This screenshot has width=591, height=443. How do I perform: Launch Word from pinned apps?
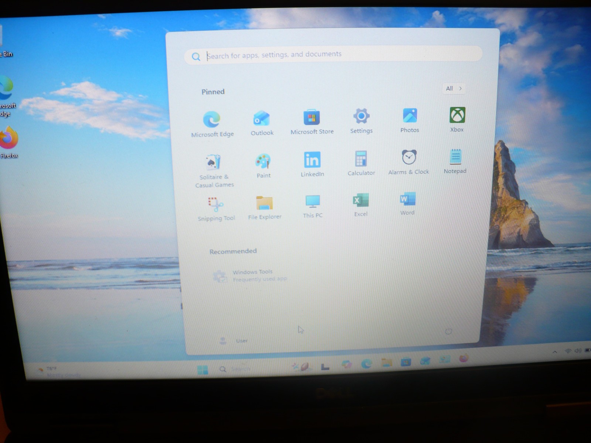pyautogui.click(x=407, y=203)
